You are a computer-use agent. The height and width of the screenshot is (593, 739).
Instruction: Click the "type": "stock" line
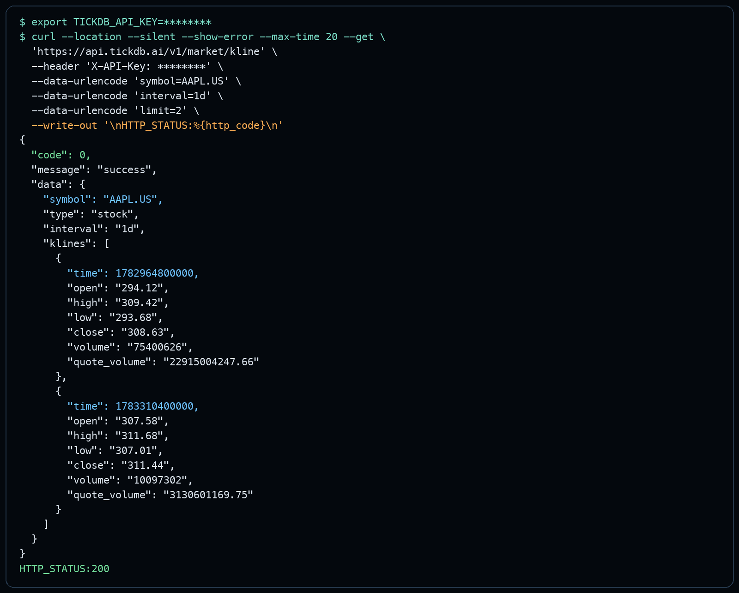91,214
